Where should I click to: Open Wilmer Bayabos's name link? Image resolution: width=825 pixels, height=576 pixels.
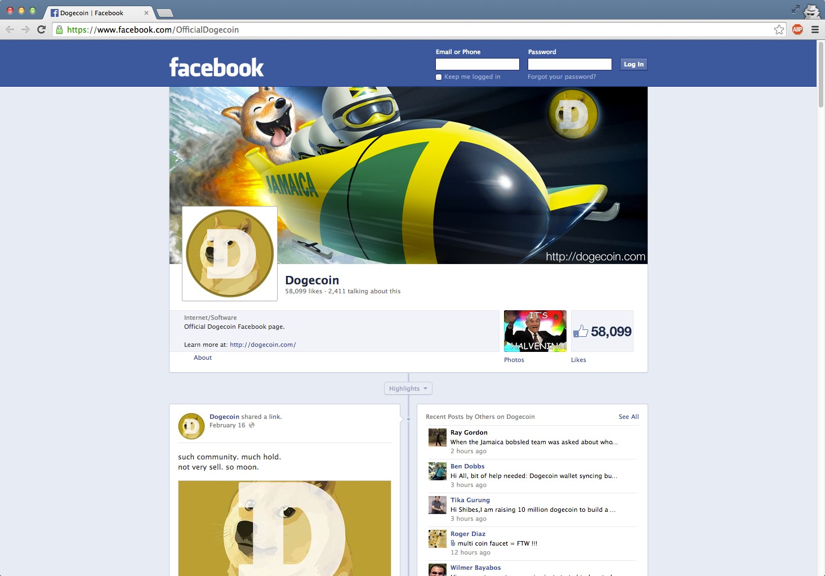pos(475,568)
